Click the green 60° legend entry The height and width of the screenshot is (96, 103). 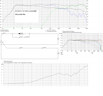(91, 52)
